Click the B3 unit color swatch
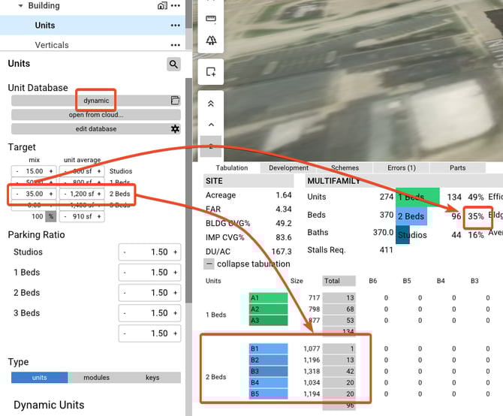 coord(268,371)
